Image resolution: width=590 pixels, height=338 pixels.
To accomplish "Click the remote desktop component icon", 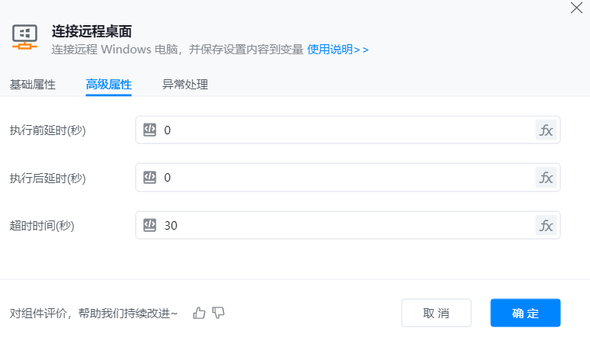I will tap(25, 36).
